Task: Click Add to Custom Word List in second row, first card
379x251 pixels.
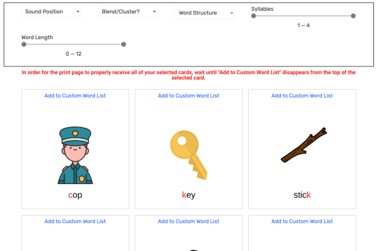Action: click(75, 221)
